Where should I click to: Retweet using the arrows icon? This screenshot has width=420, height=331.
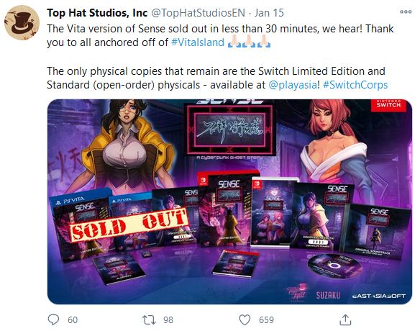[x=149, y=319]
